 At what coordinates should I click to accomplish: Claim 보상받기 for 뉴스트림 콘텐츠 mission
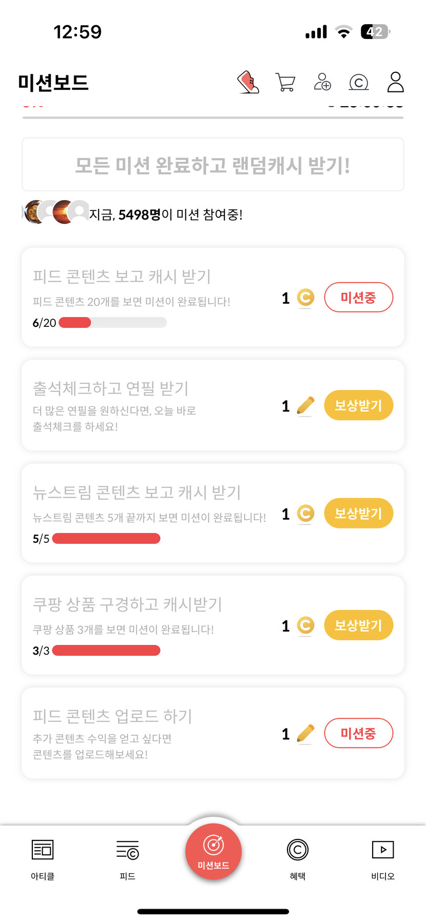[358, 514]
